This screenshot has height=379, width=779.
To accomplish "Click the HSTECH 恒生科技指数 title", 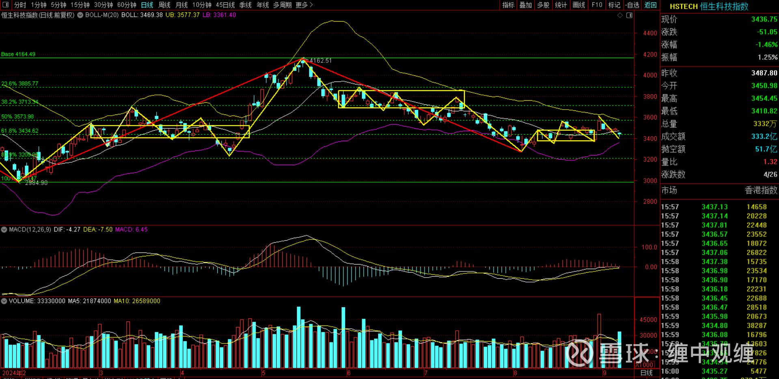I will (x=709, y=6).
